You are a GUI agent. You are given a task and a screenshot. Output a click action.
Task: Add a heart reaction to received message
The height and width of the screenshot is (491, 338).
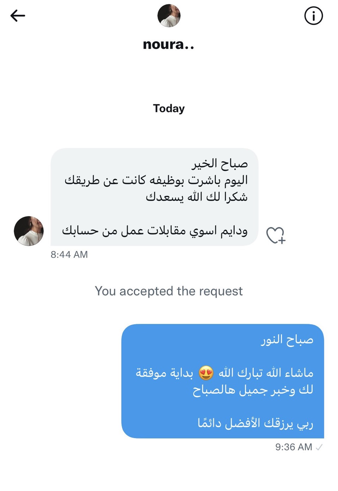pos(275,235)
